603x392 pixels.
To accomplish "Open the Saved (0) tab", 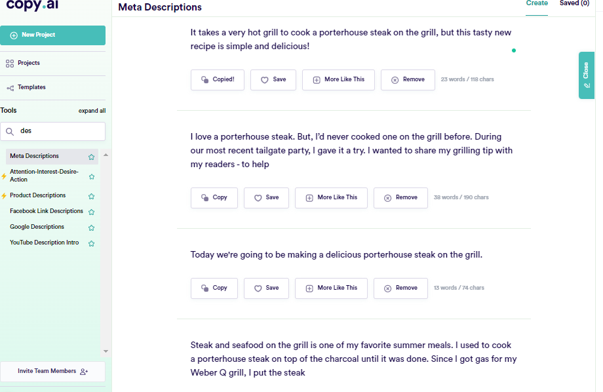I will point(574,4).
